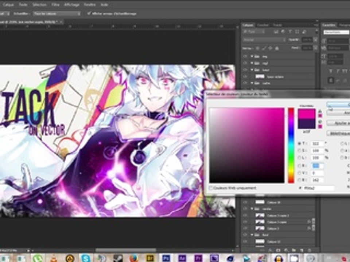Collapse the render group

tap(252, 209)
